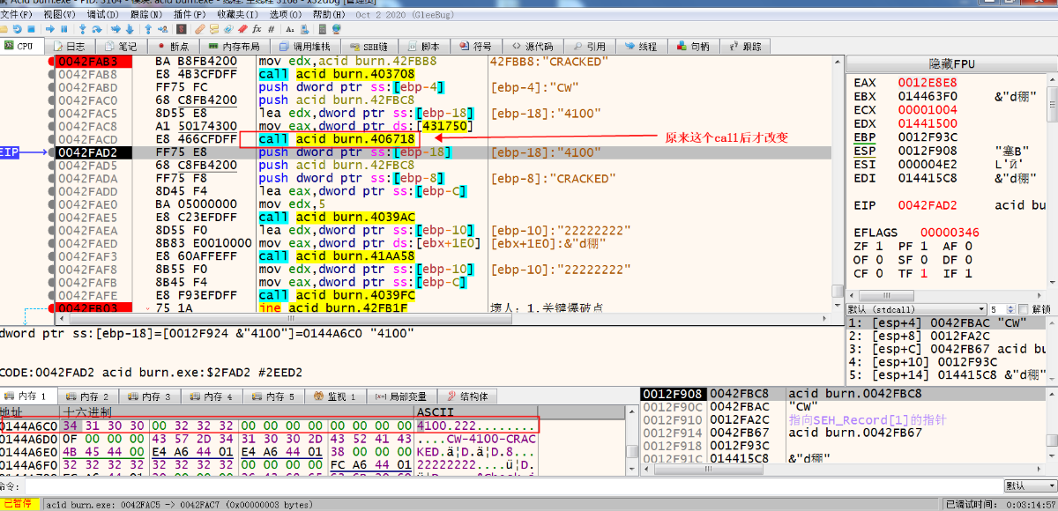Click the trace into toolbar icon
Screen dimensions: 1058x511
pos(115,29)
